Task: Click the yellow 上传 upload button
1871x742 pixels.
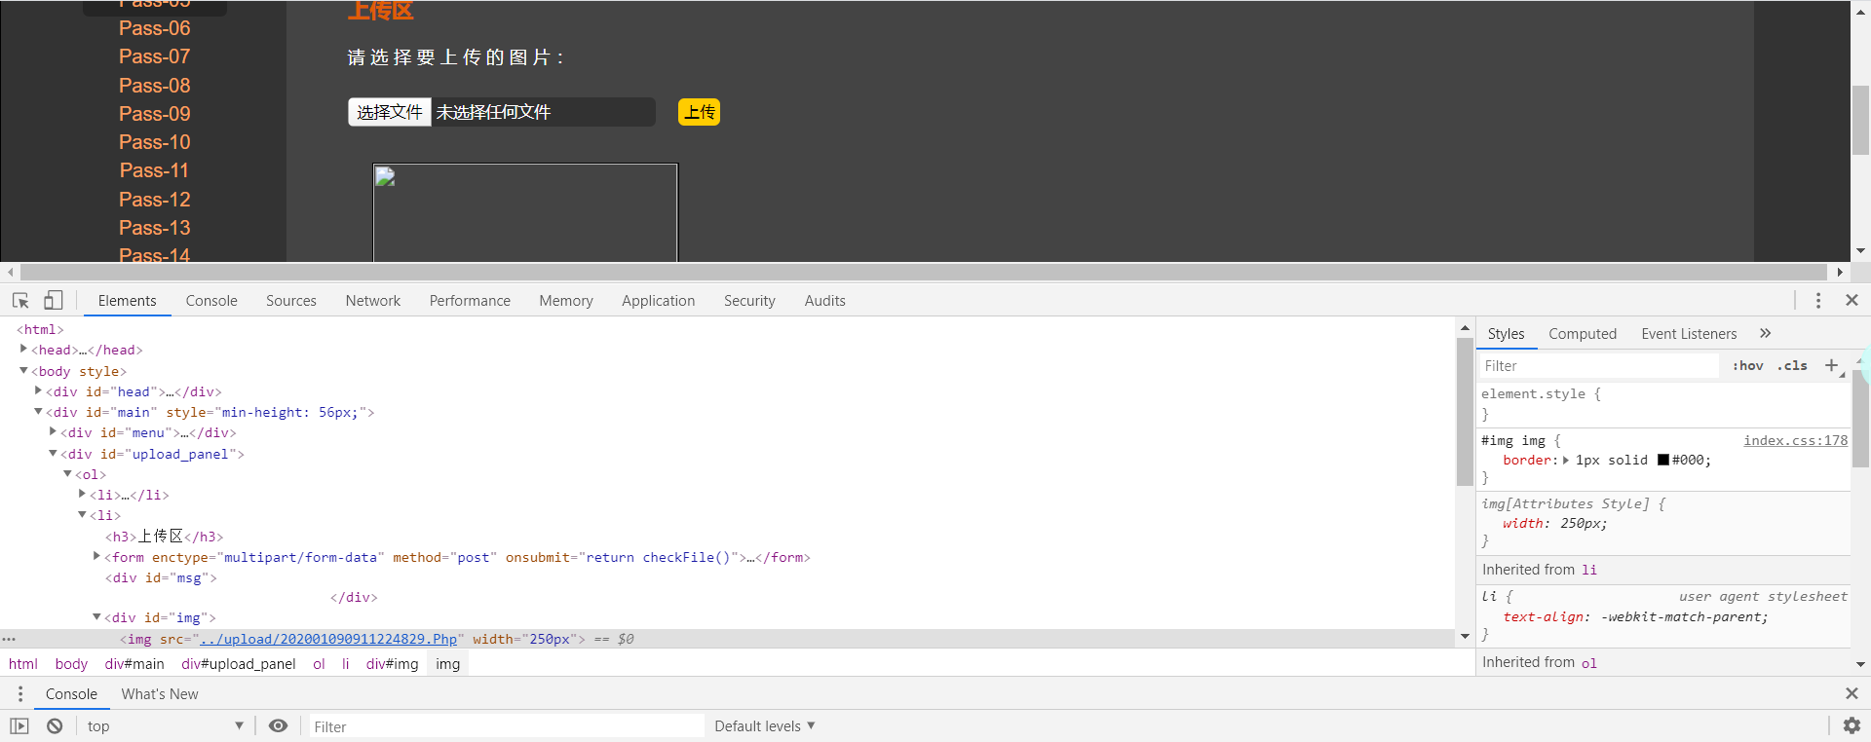Action: tap(700, 112)
